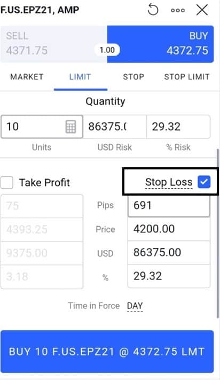
Task: Click the Stop Loss Pips field 691
Action: coord(169,206)
